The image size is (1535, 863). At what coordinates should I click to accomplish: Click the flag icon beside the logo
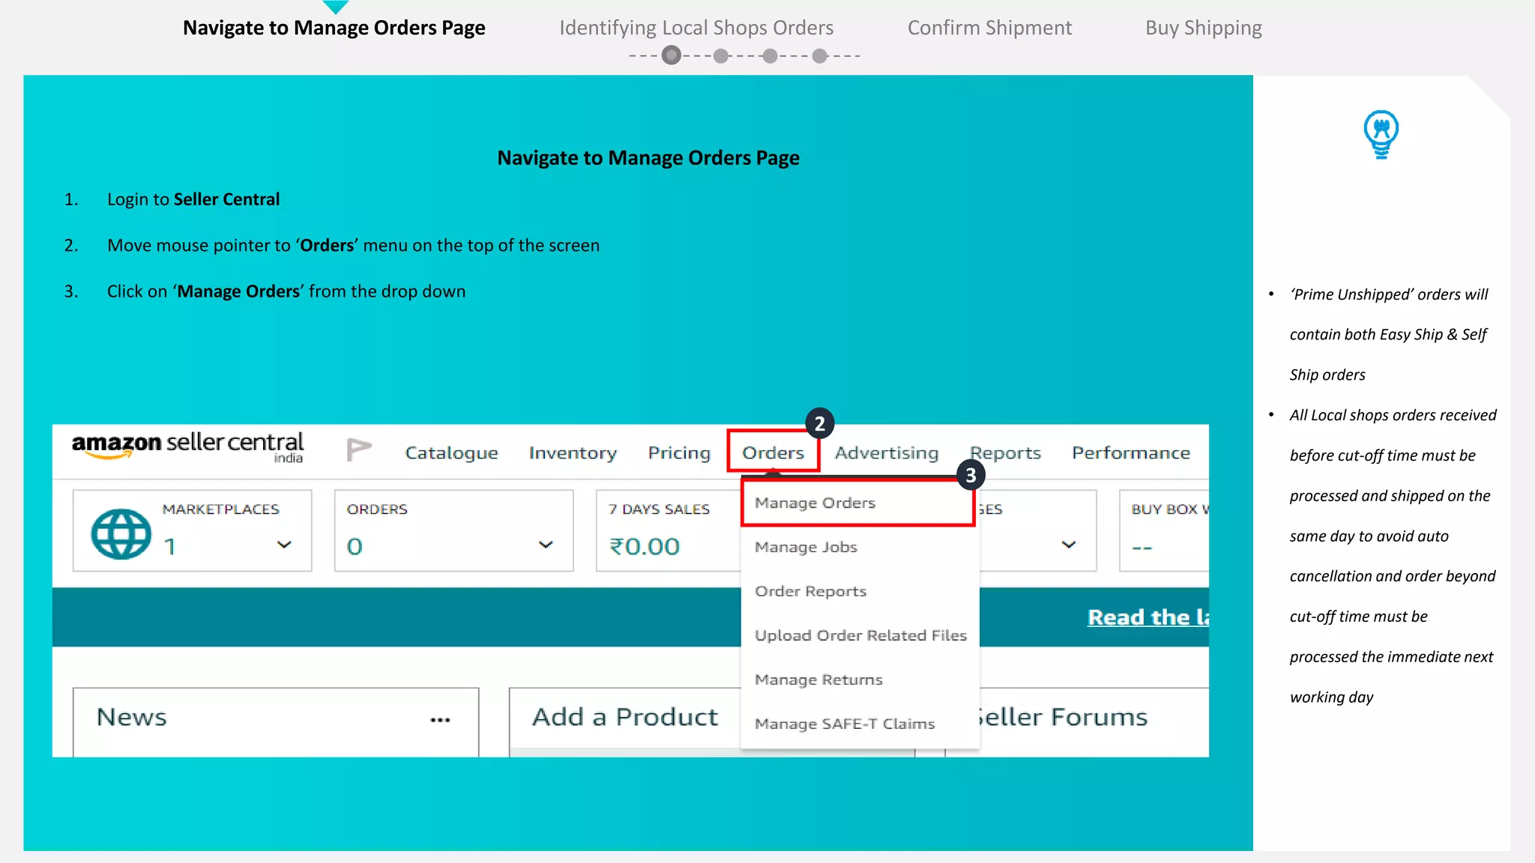click(358, 449)
